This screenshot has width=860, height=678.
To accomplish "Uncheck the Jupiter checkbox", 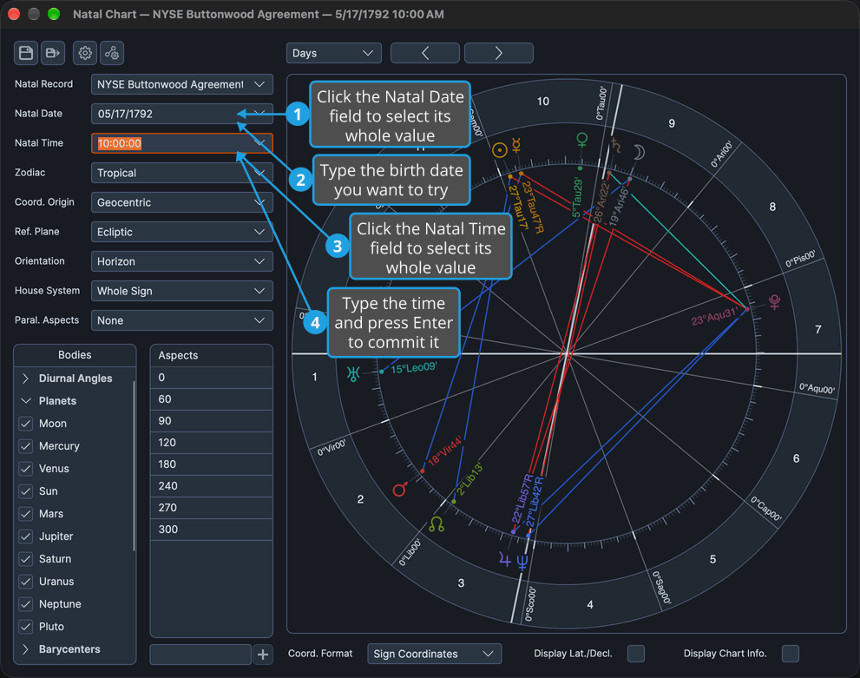I will (26, 536).
